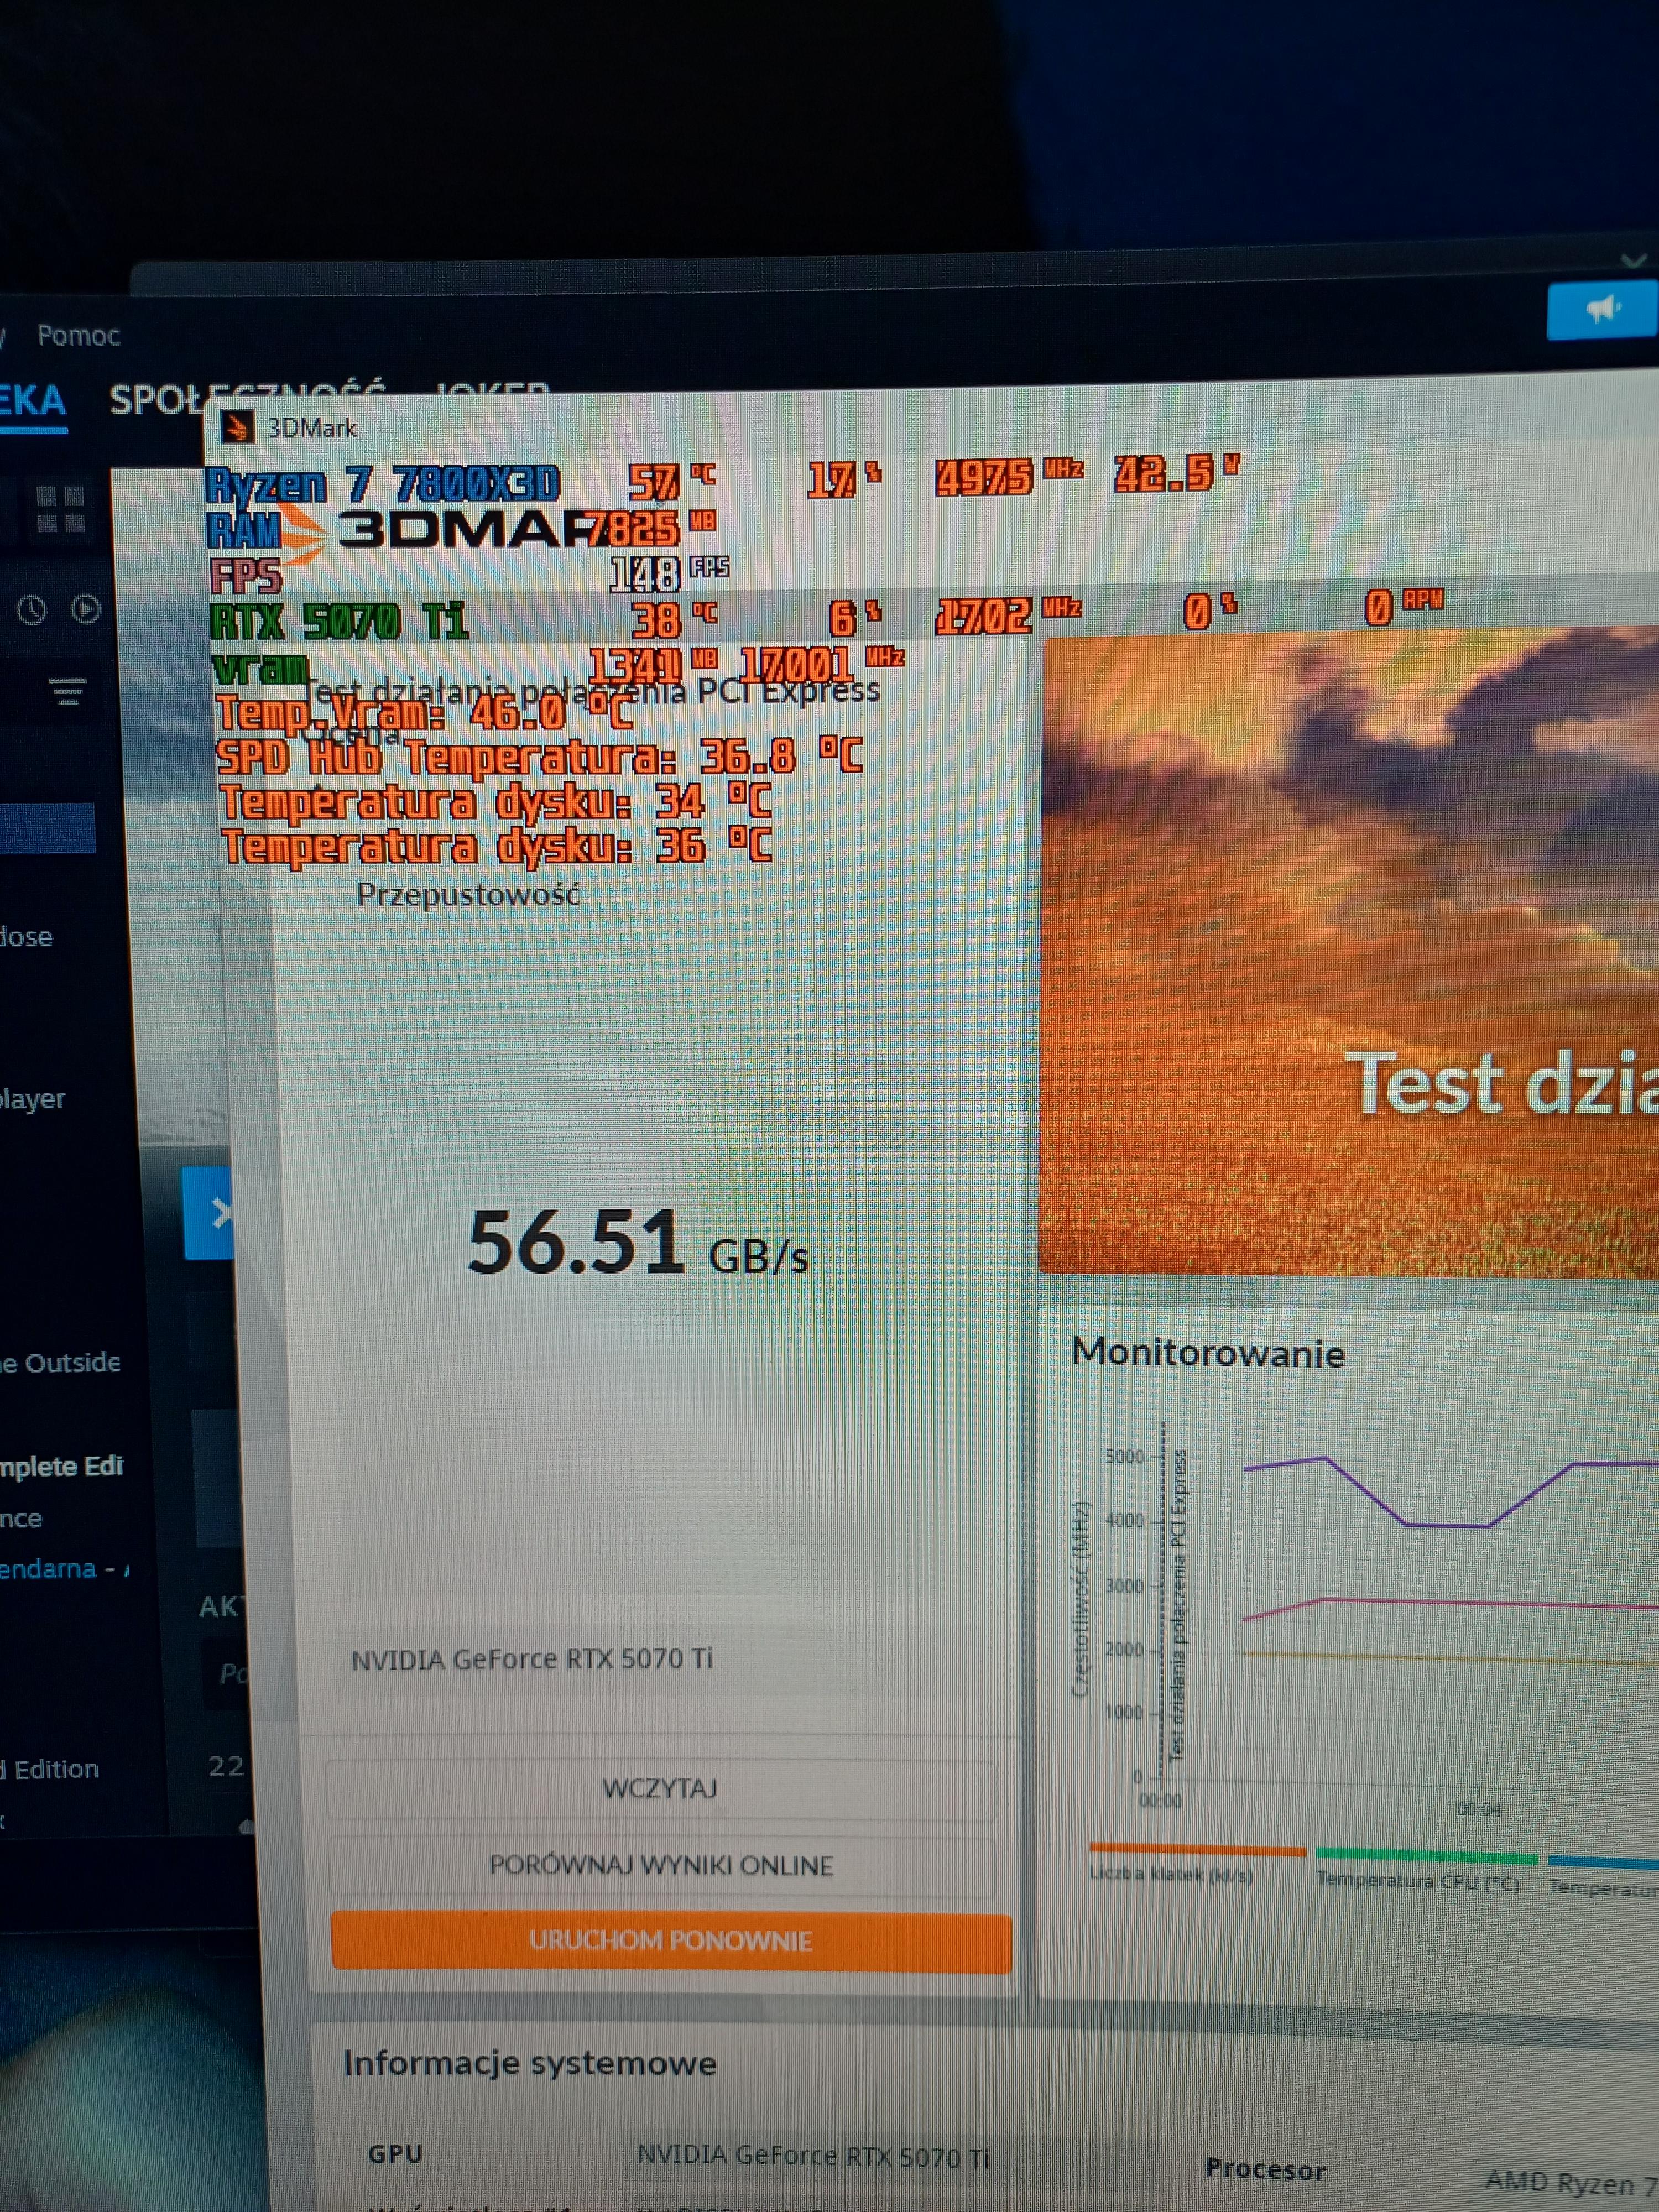Click orange URUCHOM PONOWNIE button
This screenshot has width=1659, height=2212.
(x=670, y=1941)
